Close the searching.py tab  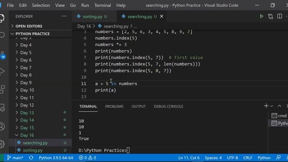pyautogui.click(x=162, y=17)
